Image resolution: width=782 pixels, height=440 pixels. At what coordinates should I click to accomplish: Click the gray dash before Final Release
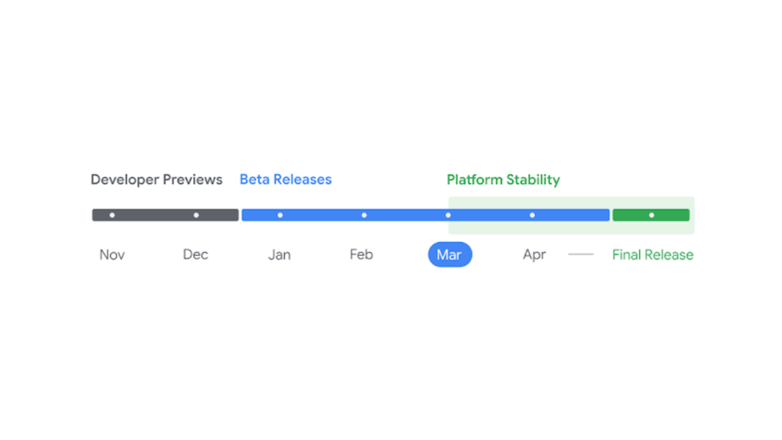(x=581, y=254)
